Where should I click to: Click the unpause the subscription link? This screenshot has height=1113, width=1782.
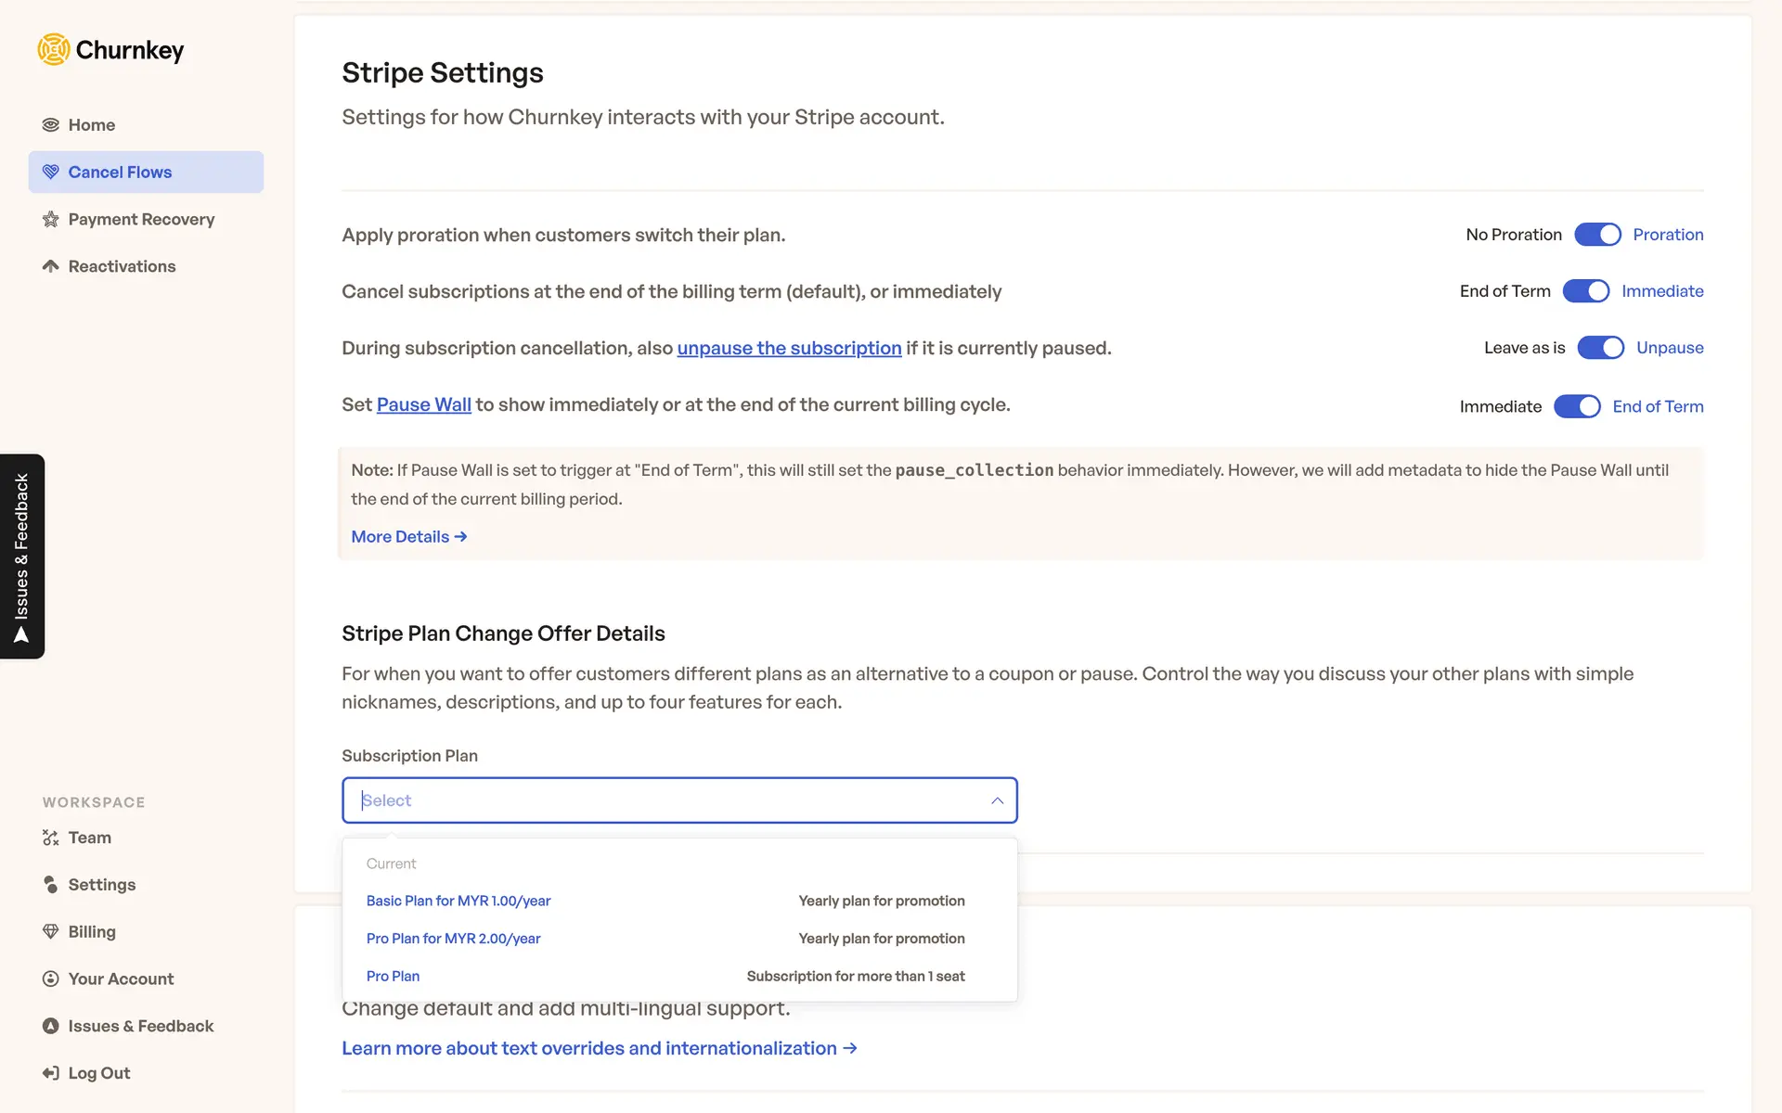789,348
